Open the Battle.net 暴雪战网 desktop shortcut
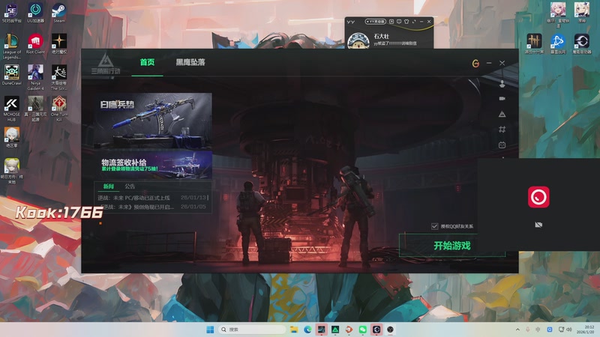The height and width of the screenshot is (337, 600). tap(558, 43)
